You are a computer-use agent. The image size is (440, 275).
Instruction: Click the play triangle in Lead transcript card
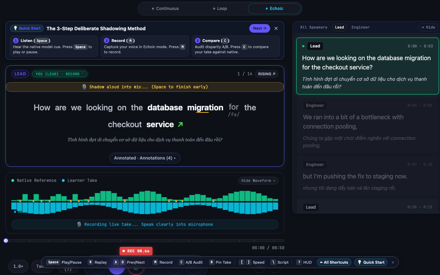click(304, 46)
